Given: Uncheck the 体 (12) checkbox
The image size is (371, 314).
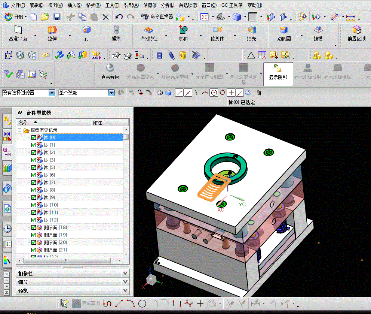Looking at the screenshot, I should pos(34,220).
